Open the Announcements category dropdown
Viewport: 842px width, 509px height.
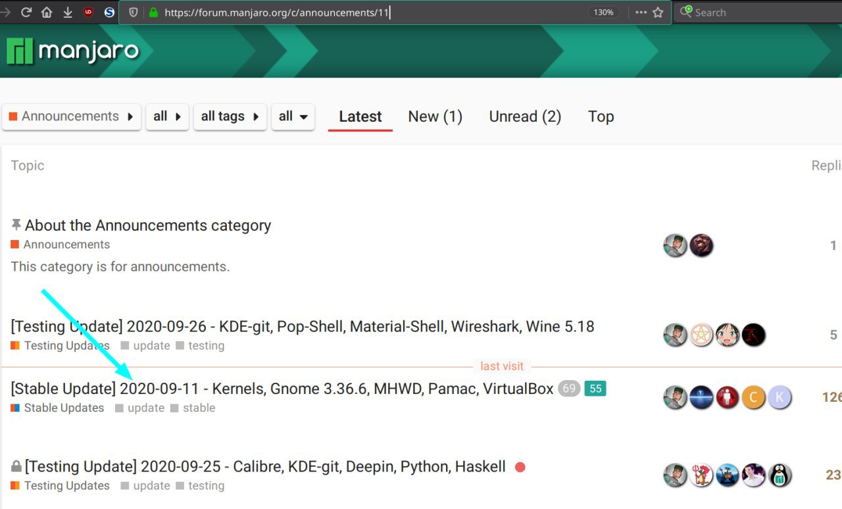[71, 116]
